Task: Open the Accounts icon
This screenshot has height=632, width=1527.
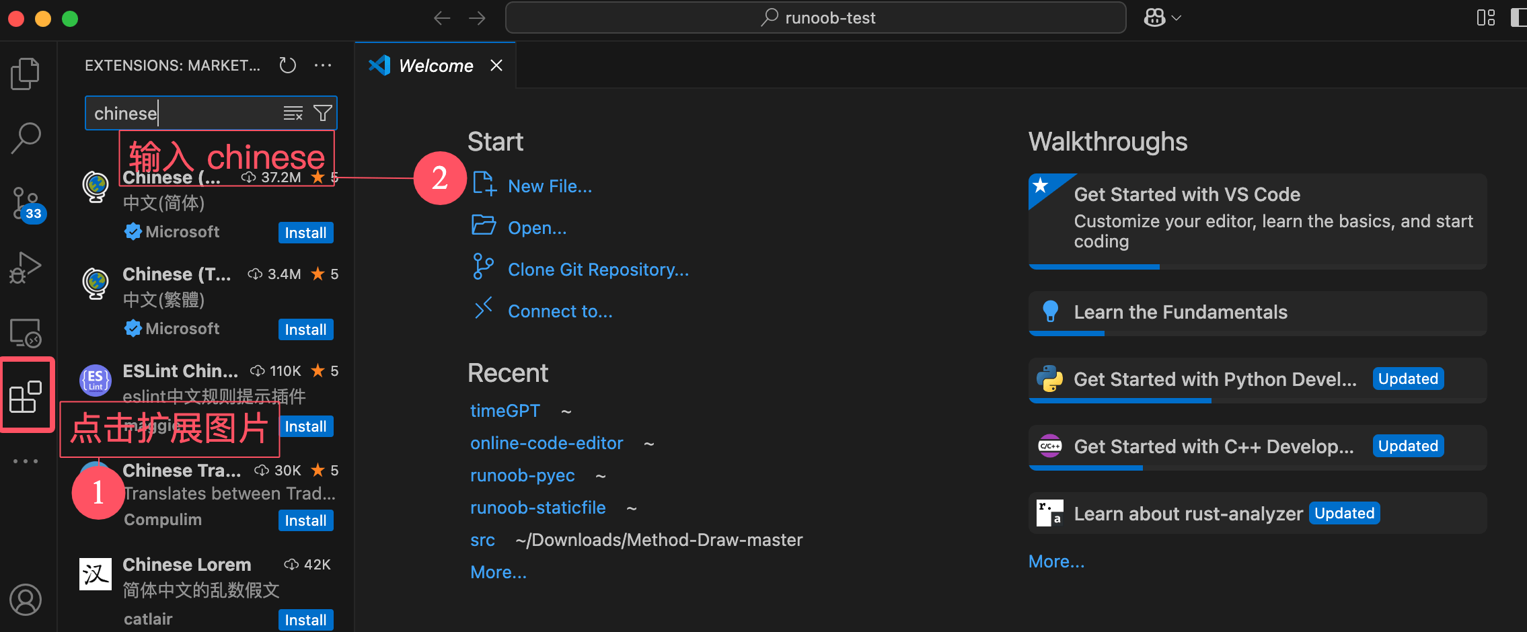Action: tap(26, 600)
